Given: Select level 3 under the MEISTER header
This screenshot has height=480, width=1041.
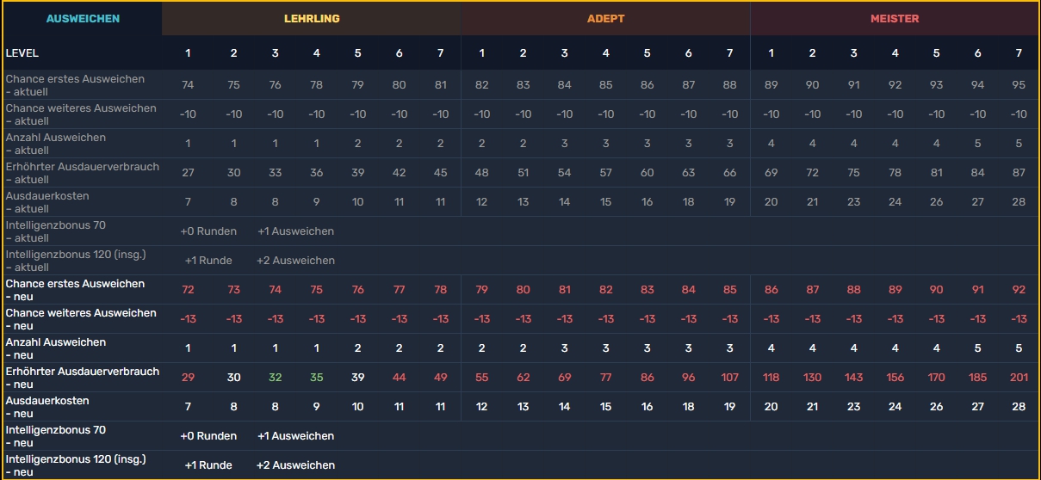Looking at the screenshot, I should pyautogui.click(x=853, y=53).
